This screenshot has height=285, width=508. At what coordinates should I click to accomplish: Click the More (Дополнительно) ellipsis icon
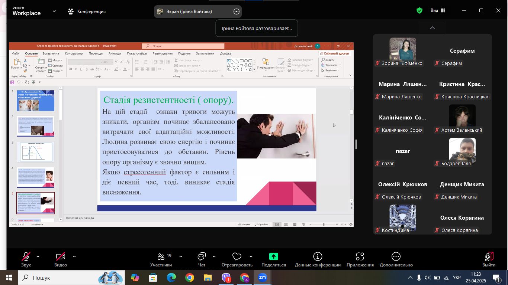point(396,256)
